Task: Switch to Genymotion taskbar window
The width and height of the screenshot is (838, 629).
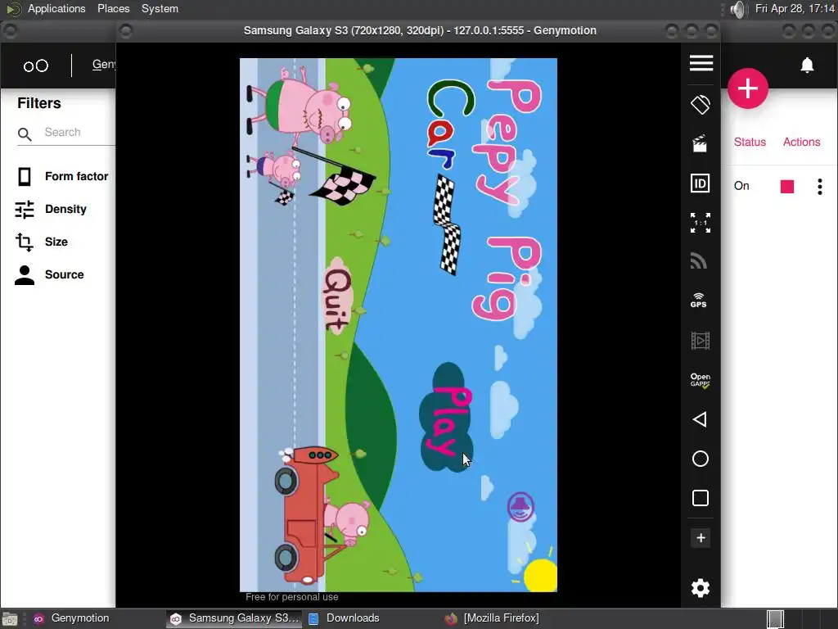Action: pos(72,618)
